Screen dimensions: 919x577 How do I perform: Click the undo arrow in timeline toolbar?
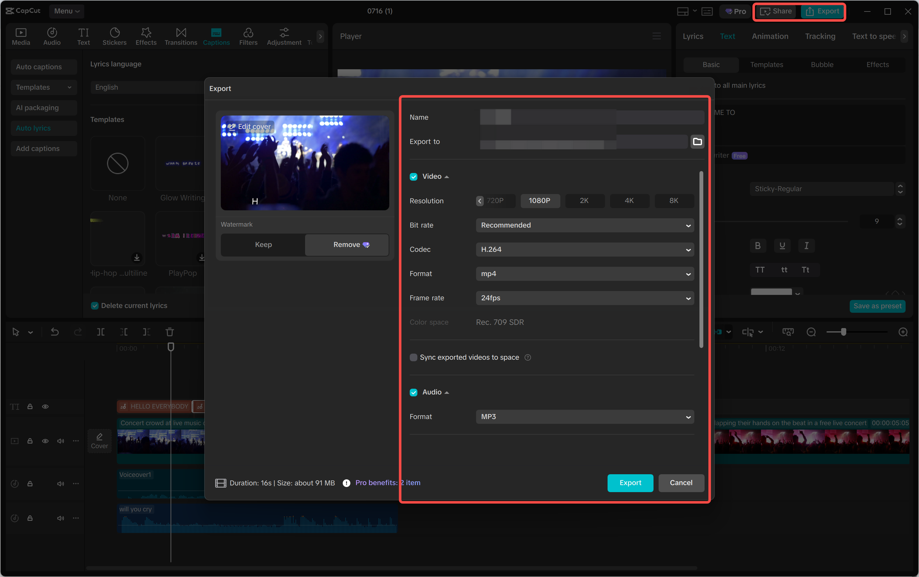tap(55, 332)
